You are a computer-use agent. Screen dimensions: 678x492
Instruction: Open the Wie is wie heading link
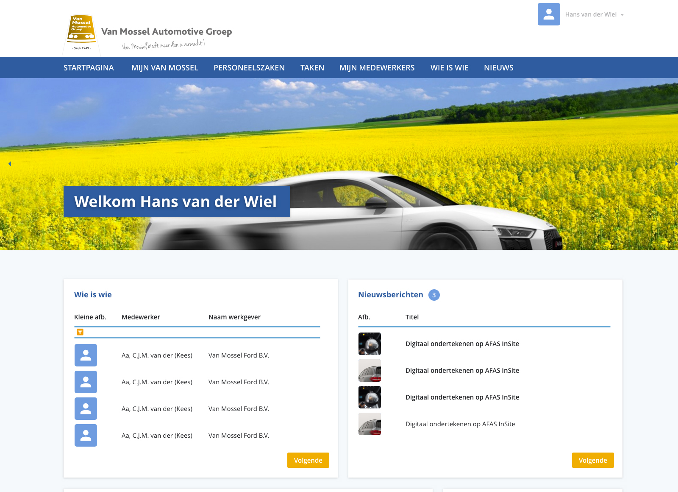(x=93, y=295)
